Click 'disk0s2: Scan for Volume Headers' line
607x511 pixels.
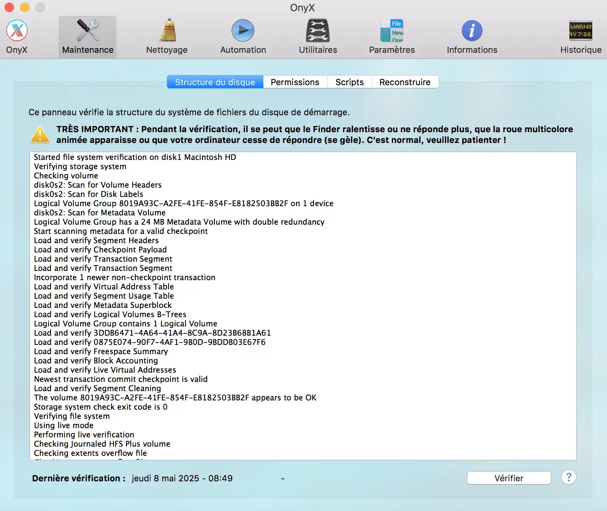pyautogui.click(x=98, y=185)
